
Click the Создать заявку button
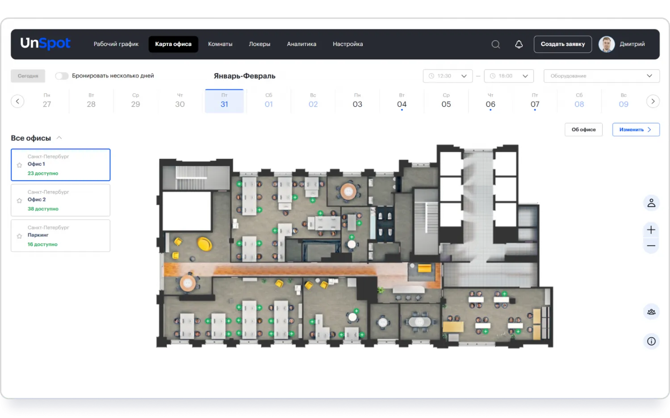[562, 44]
